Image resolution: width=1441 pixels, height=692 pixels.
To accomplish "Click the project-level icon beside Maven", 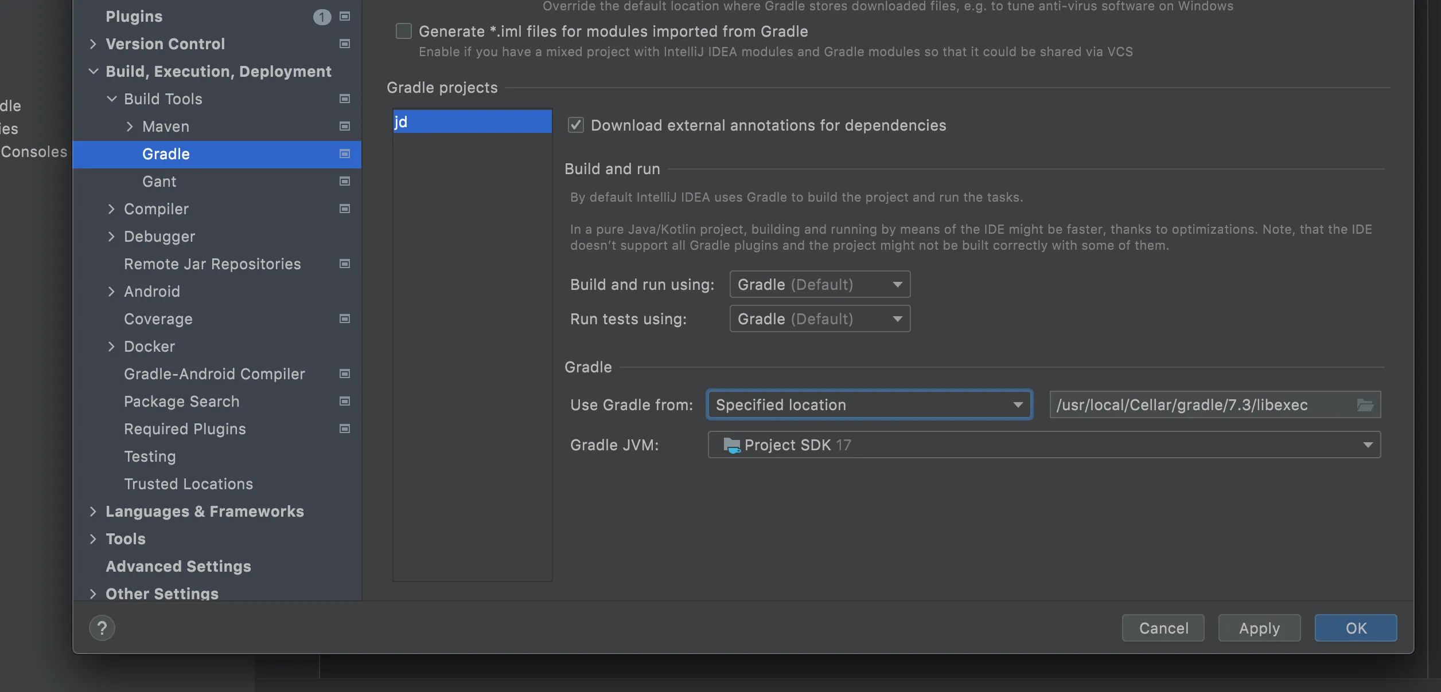I will click(x=345, y=127).
